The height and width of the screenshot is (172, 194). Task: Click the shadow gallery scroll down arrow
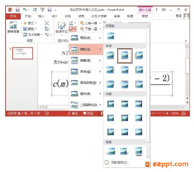(x=148, y=157)
